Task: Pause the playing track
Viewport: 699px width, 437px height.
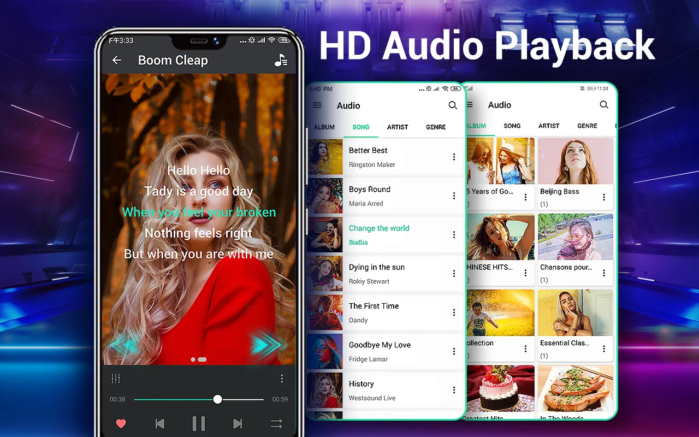Action: 198,423
